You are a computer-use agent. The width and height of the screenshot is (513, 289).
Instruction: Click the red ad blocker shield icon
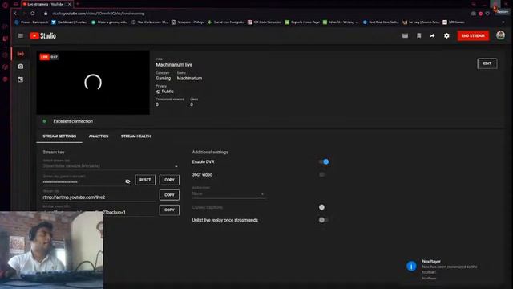481,14
